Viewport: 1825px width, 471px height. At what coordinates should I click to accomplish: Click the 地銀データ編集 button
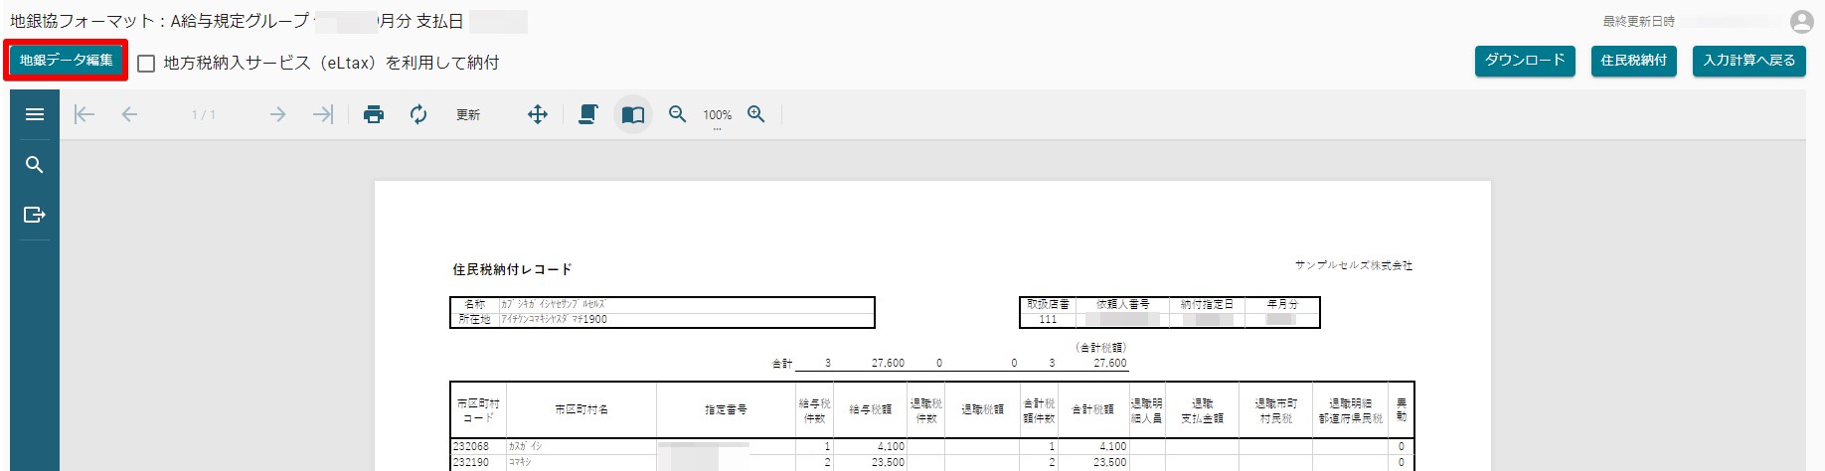pyautogui.click(x=67, y=61)
